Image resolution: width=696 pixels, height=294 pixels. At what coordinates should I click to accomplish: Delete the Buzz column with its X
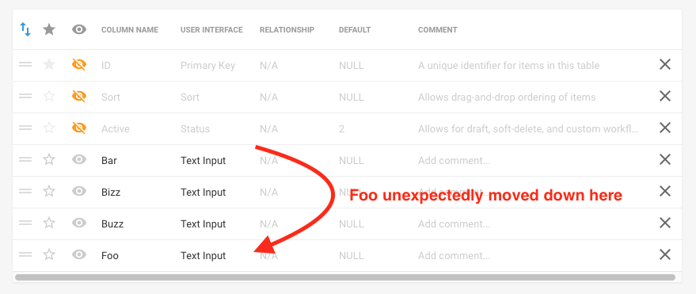coord(664,223)
